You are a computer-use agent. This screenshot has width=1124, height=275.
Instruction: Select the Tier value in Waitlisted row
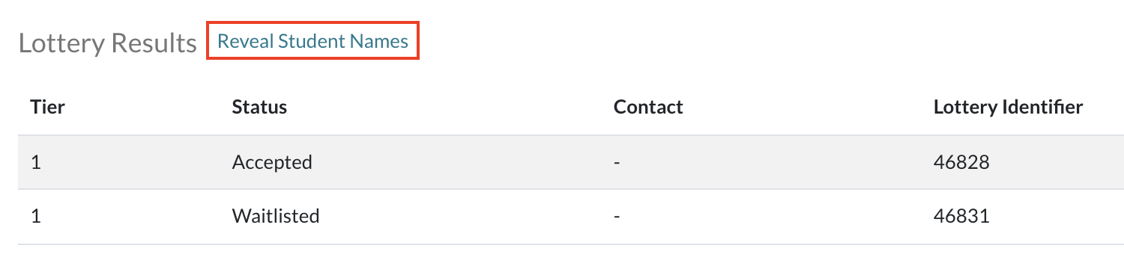point(36,216)
